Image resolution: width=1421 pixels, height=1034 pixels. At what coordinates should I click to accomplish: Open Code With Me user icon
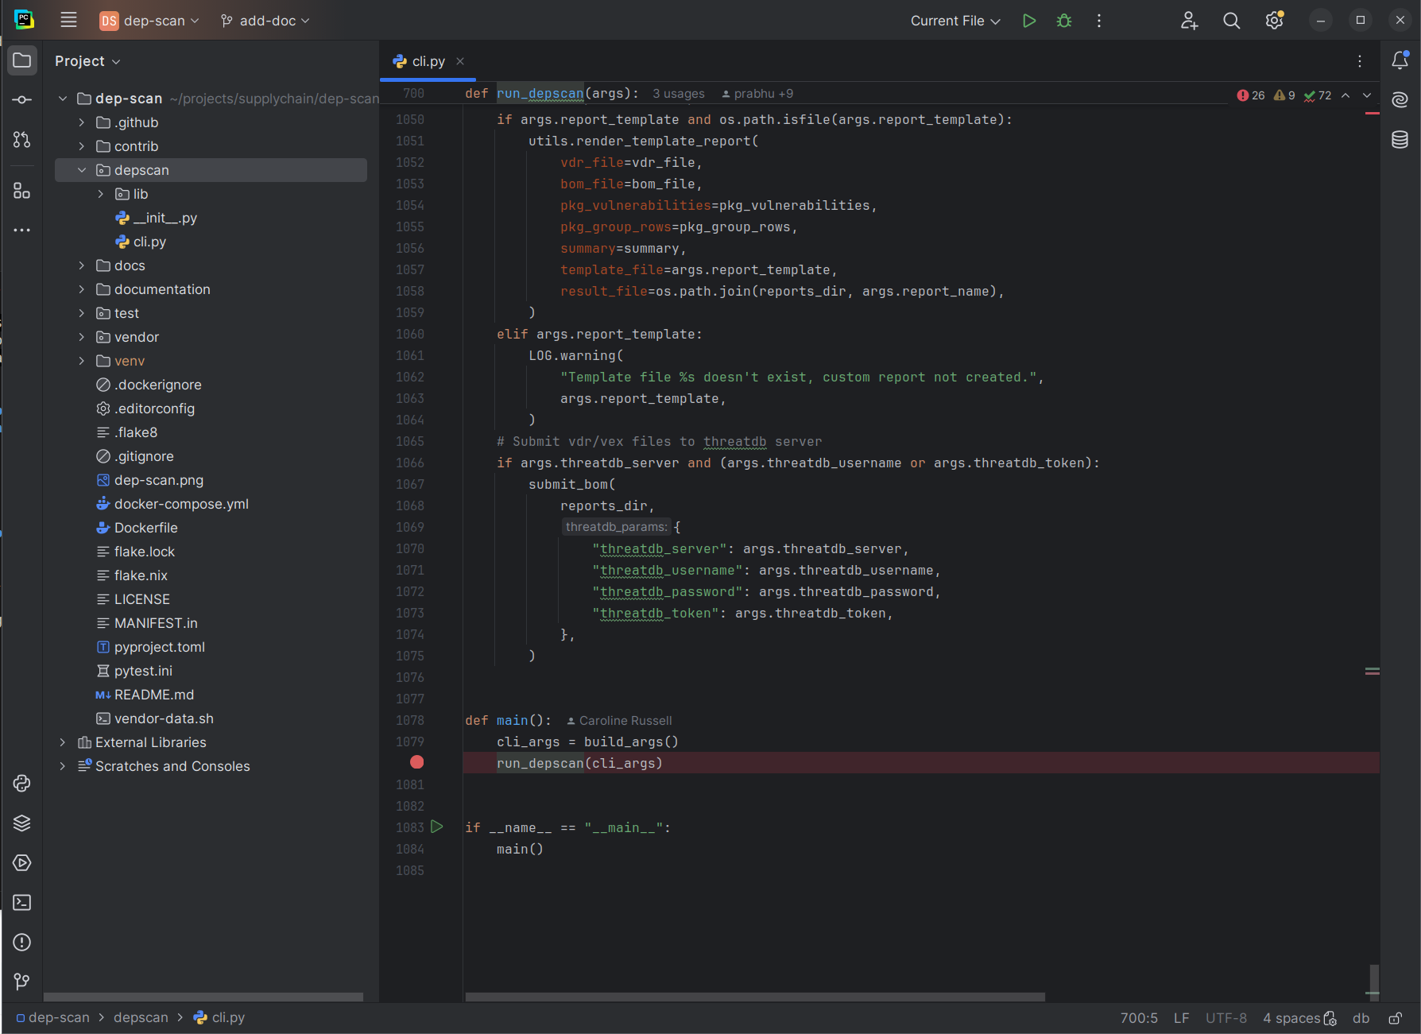tap(1189, 21)
